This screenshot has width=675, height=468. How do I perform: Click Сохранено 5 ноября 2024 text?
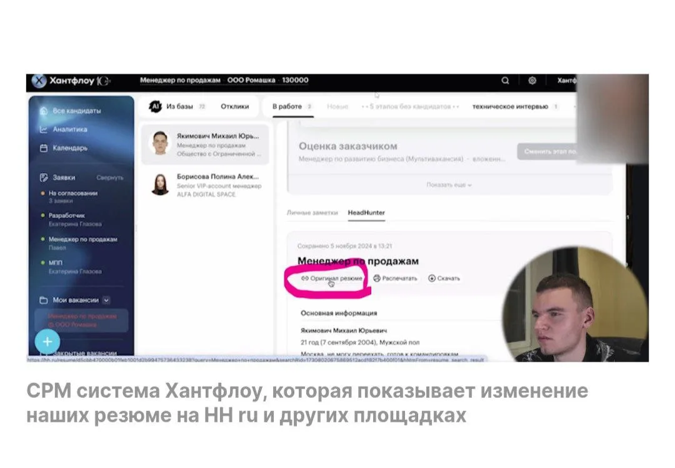[x=344, y=246]
